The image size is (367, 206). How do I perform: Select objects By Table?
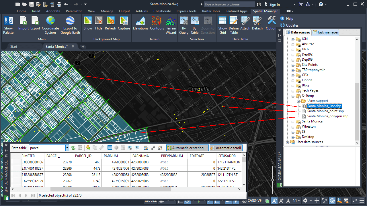(195, 25)
